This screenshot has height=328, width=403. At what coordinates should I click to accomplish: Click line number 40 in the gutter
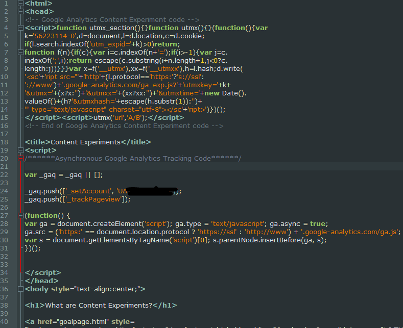tap(5, 321)
